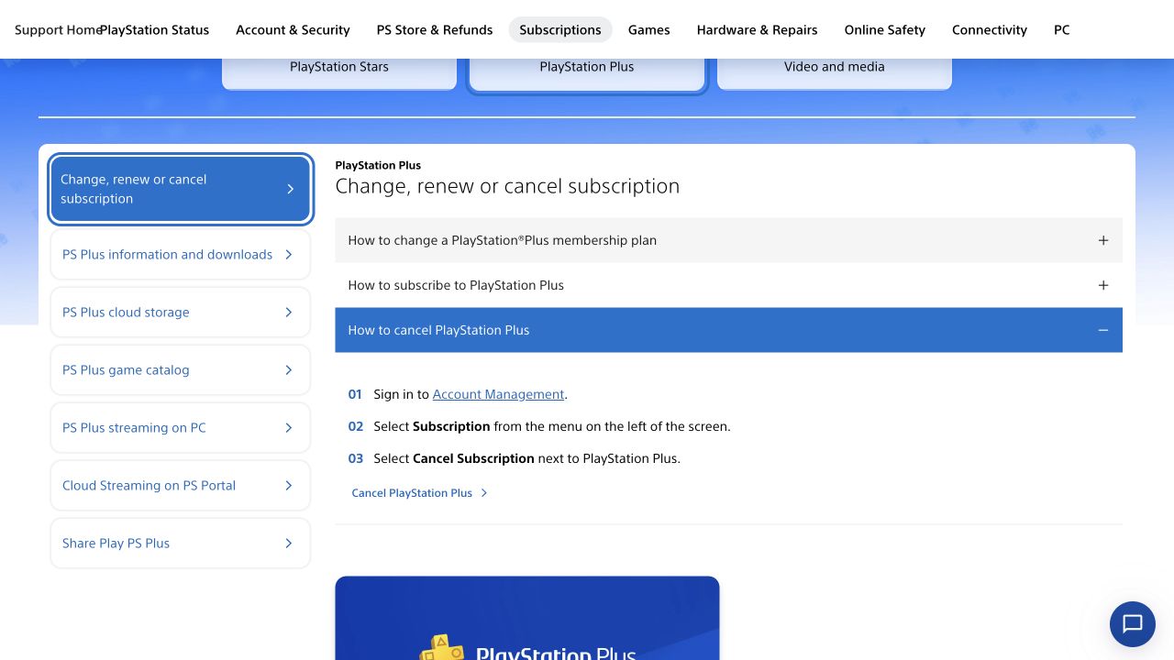Open PS Plus streaming on PC topic

click(x=181, y=428)
